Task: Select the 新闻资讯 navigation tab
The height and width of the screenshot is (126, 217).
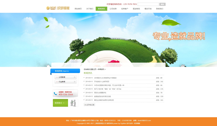Action: coord(101,9)
